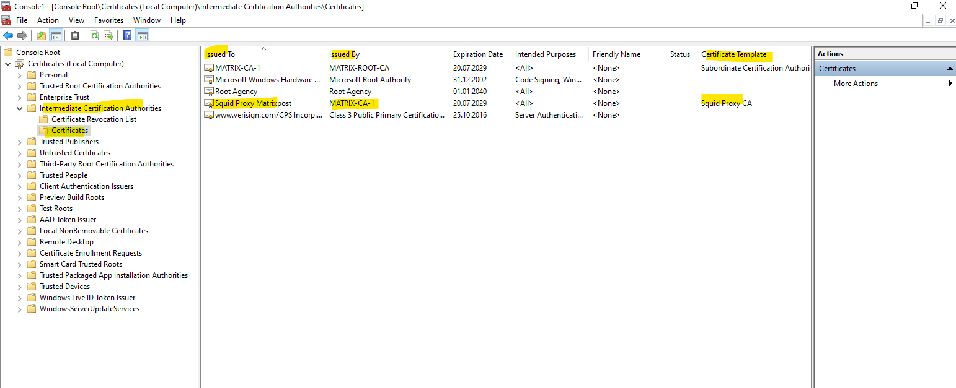
Task: Click the Refresh toolbar icon
Action: click(x=94, y=35)
